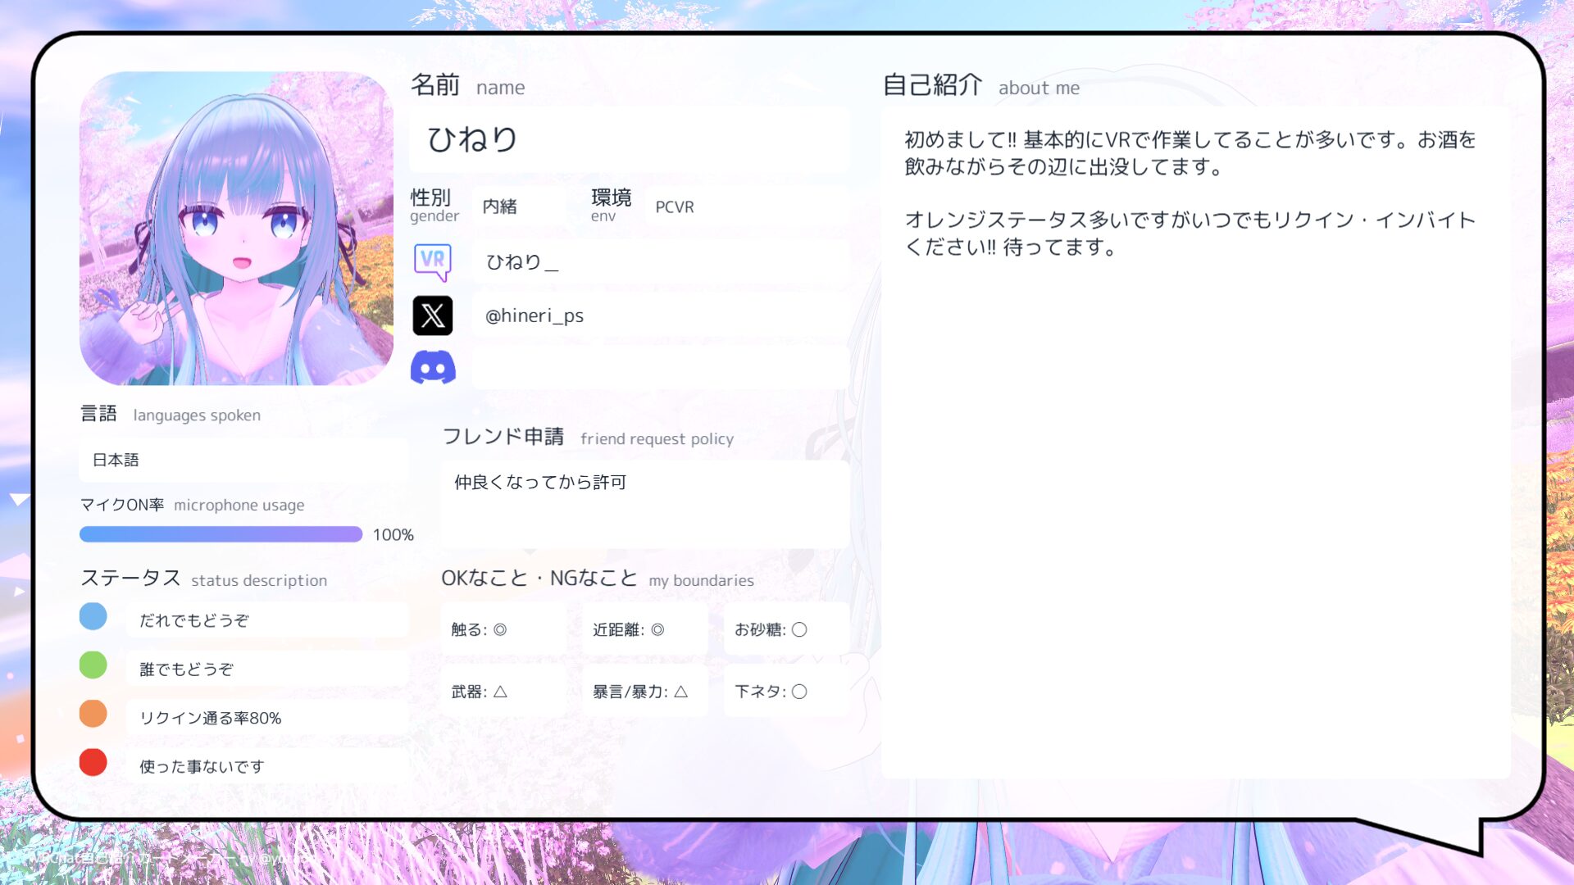Select the 武器 boundary box

[x=503, y=692]
